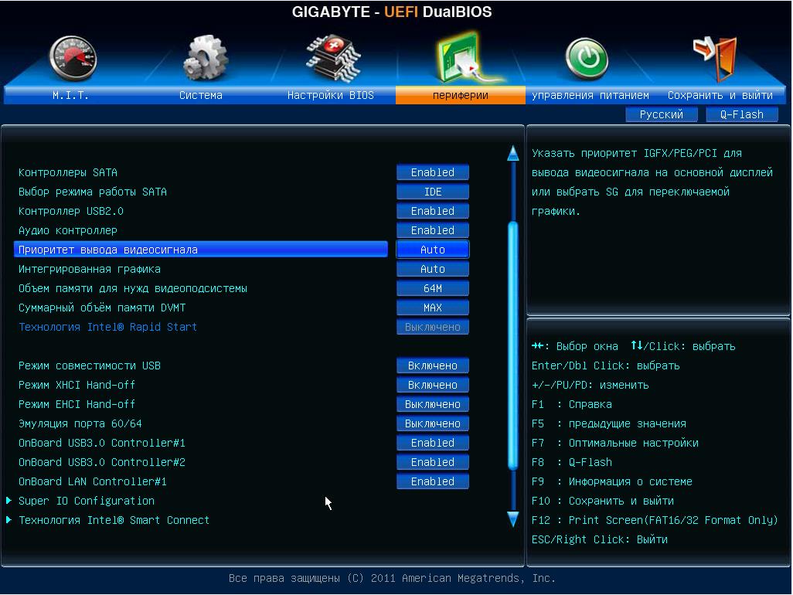Select Технология Intel Rapid Start label

[107, 327]
